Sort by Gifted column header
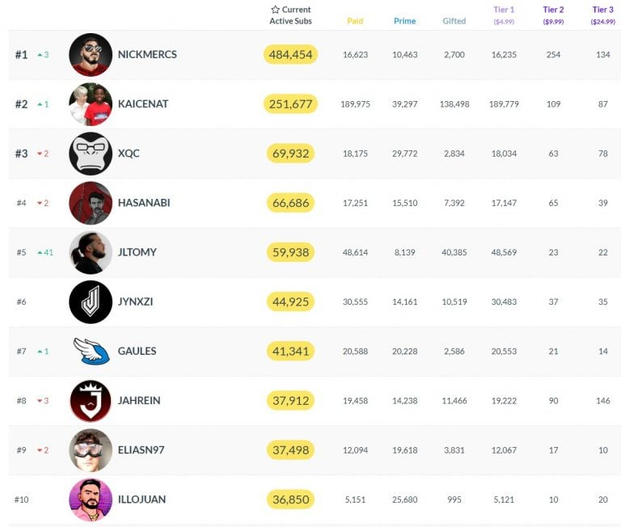Screen dimensions: 621x527 coord(454,21)
